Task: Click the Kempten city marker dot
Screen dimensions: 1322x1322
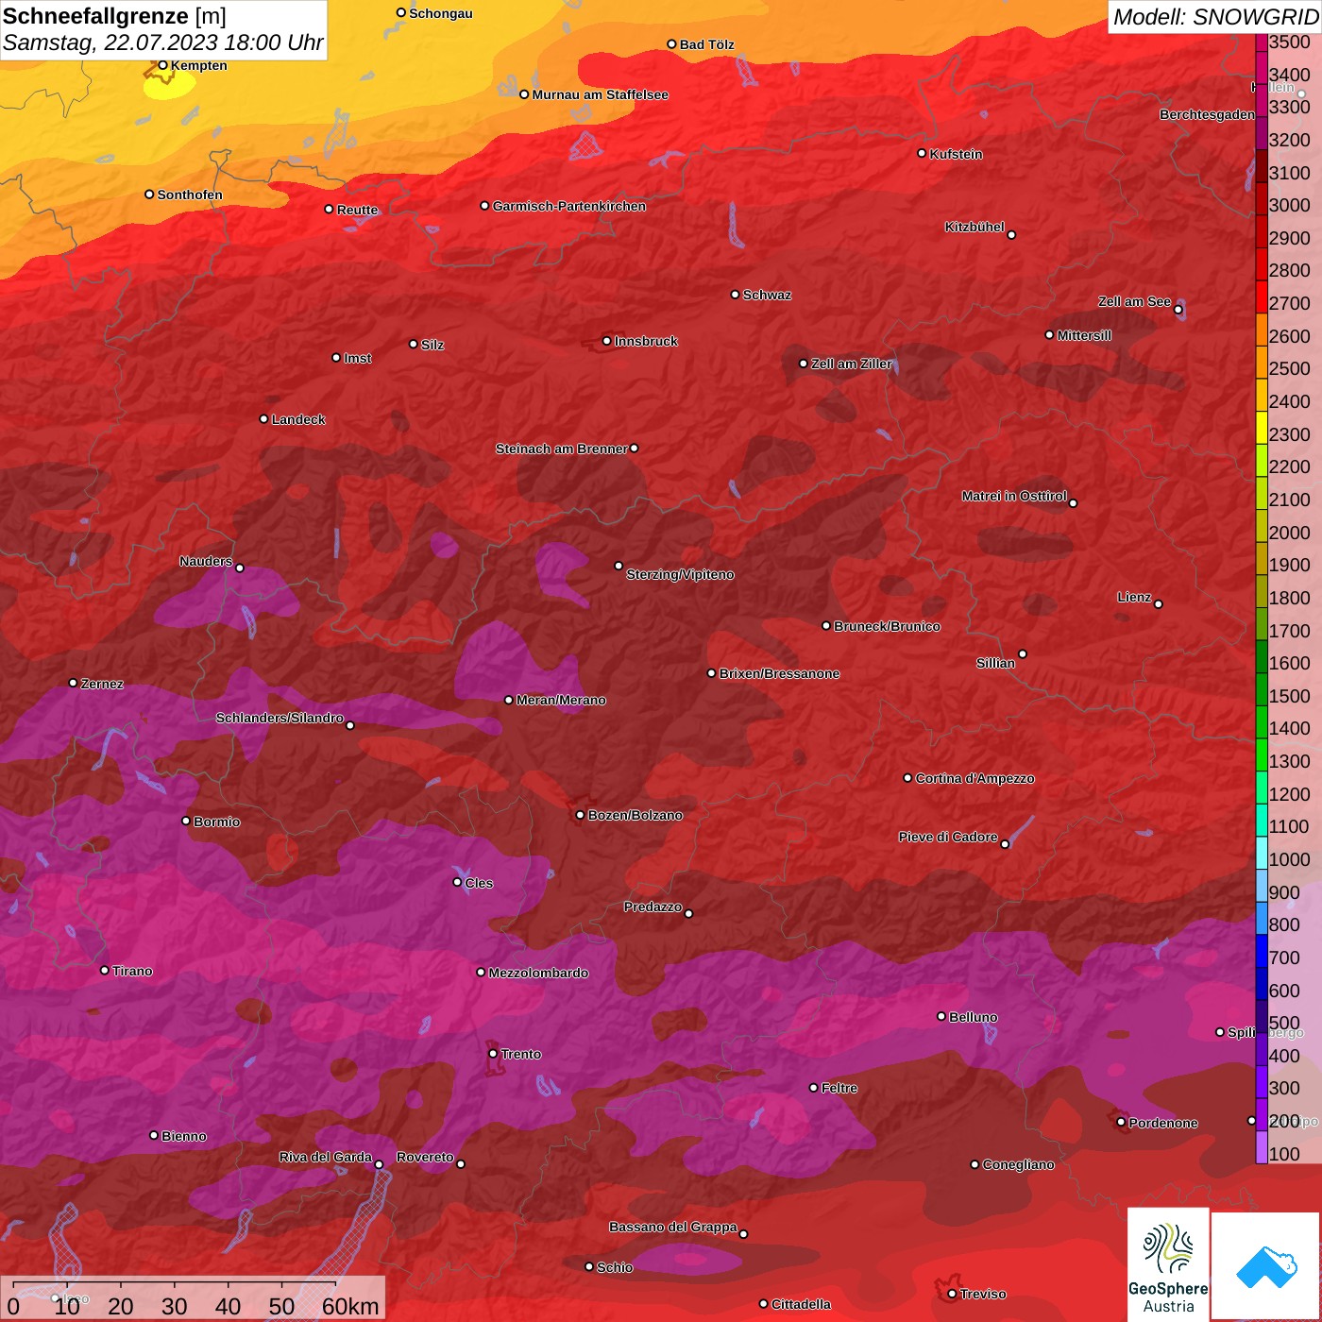Action: pyautogui.click(x=163, y=65)
